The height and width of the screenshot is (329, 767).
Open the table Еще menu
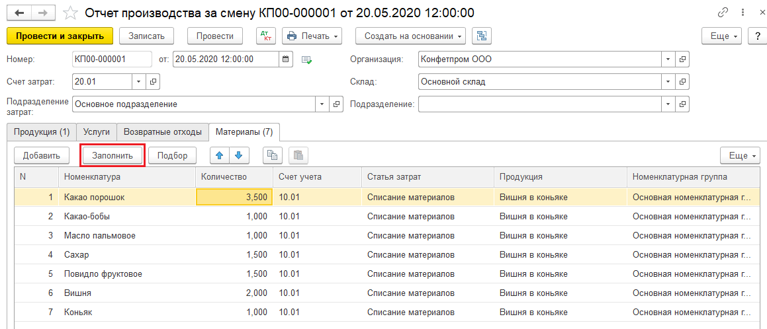(740, 155)
